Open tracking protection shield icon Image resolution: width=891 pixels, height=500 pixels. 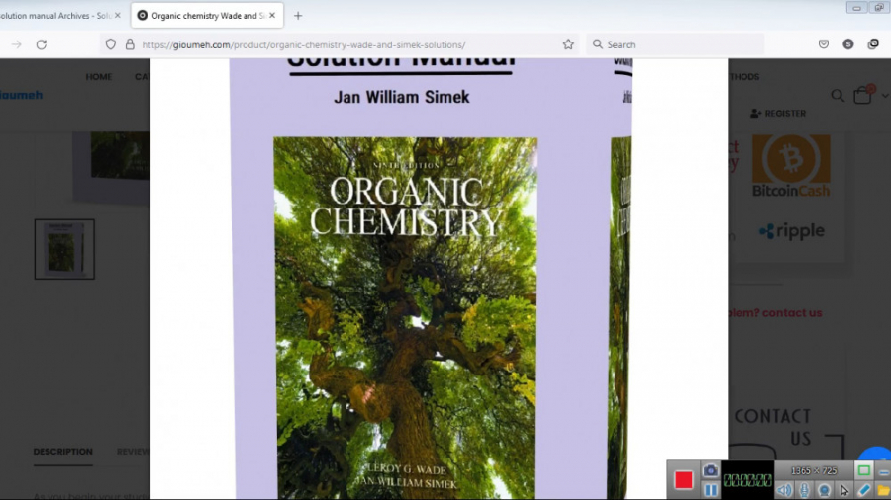[x=111, y=44]
